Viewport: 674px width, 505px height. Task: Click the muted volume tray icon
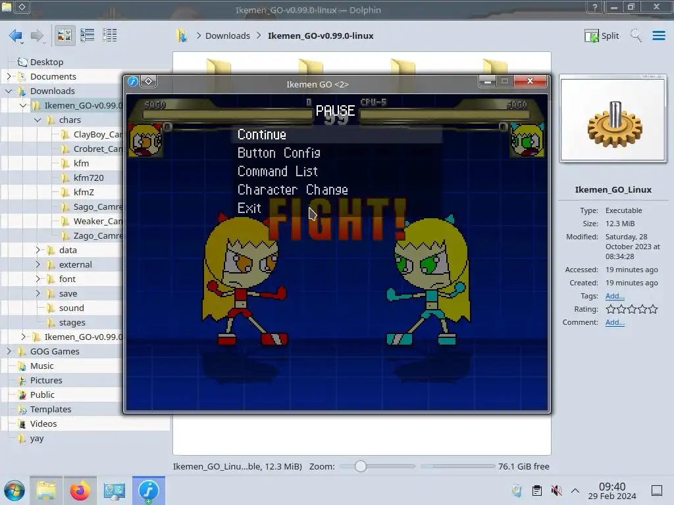[556, 491]
